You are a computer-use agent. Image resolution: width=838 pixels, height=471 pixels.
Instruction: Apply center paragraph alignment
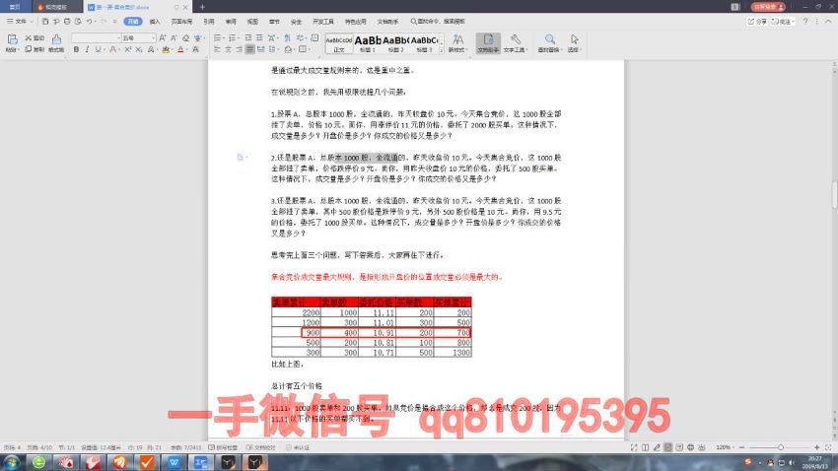226,48
